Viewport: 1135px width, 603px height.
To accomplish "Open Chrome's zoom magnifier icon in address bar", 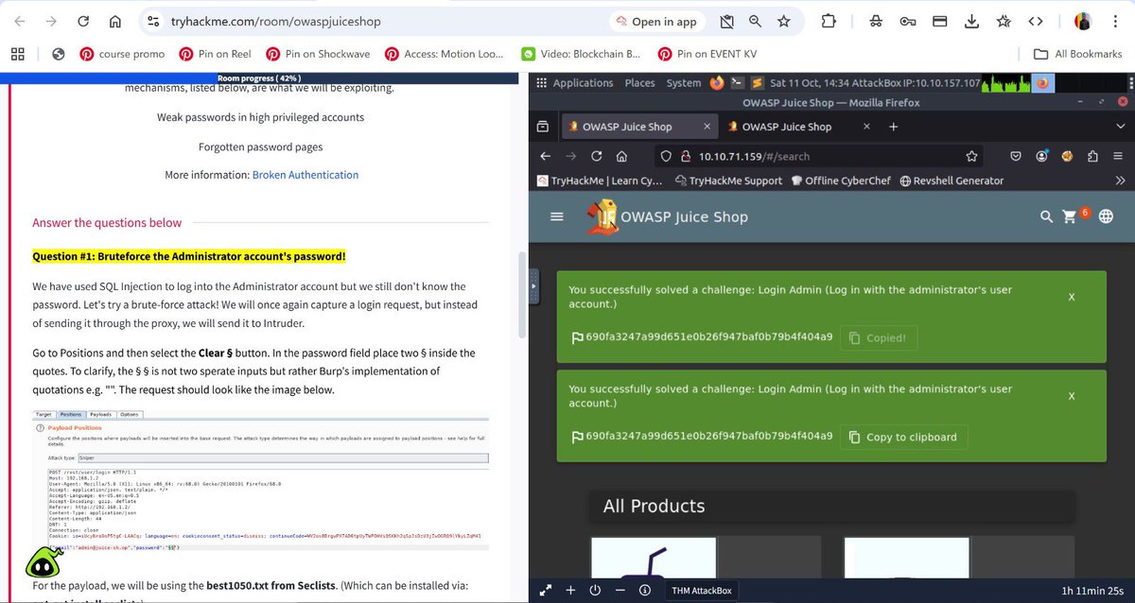I will click(x=755, y=22).
